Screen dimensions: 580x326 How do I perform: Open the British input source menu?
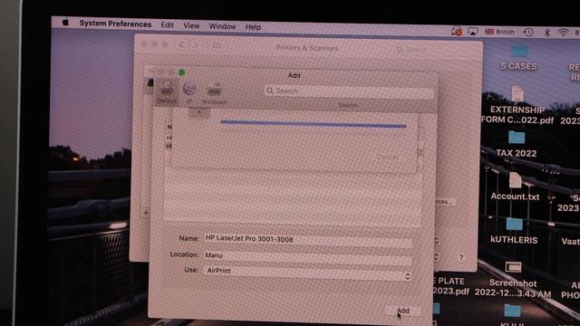pyautogui.click(x=499, y=32)
